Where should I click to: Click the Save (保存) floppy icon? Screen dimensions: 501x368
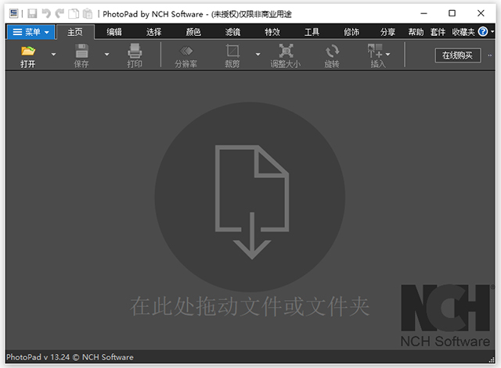pos(81,51)
